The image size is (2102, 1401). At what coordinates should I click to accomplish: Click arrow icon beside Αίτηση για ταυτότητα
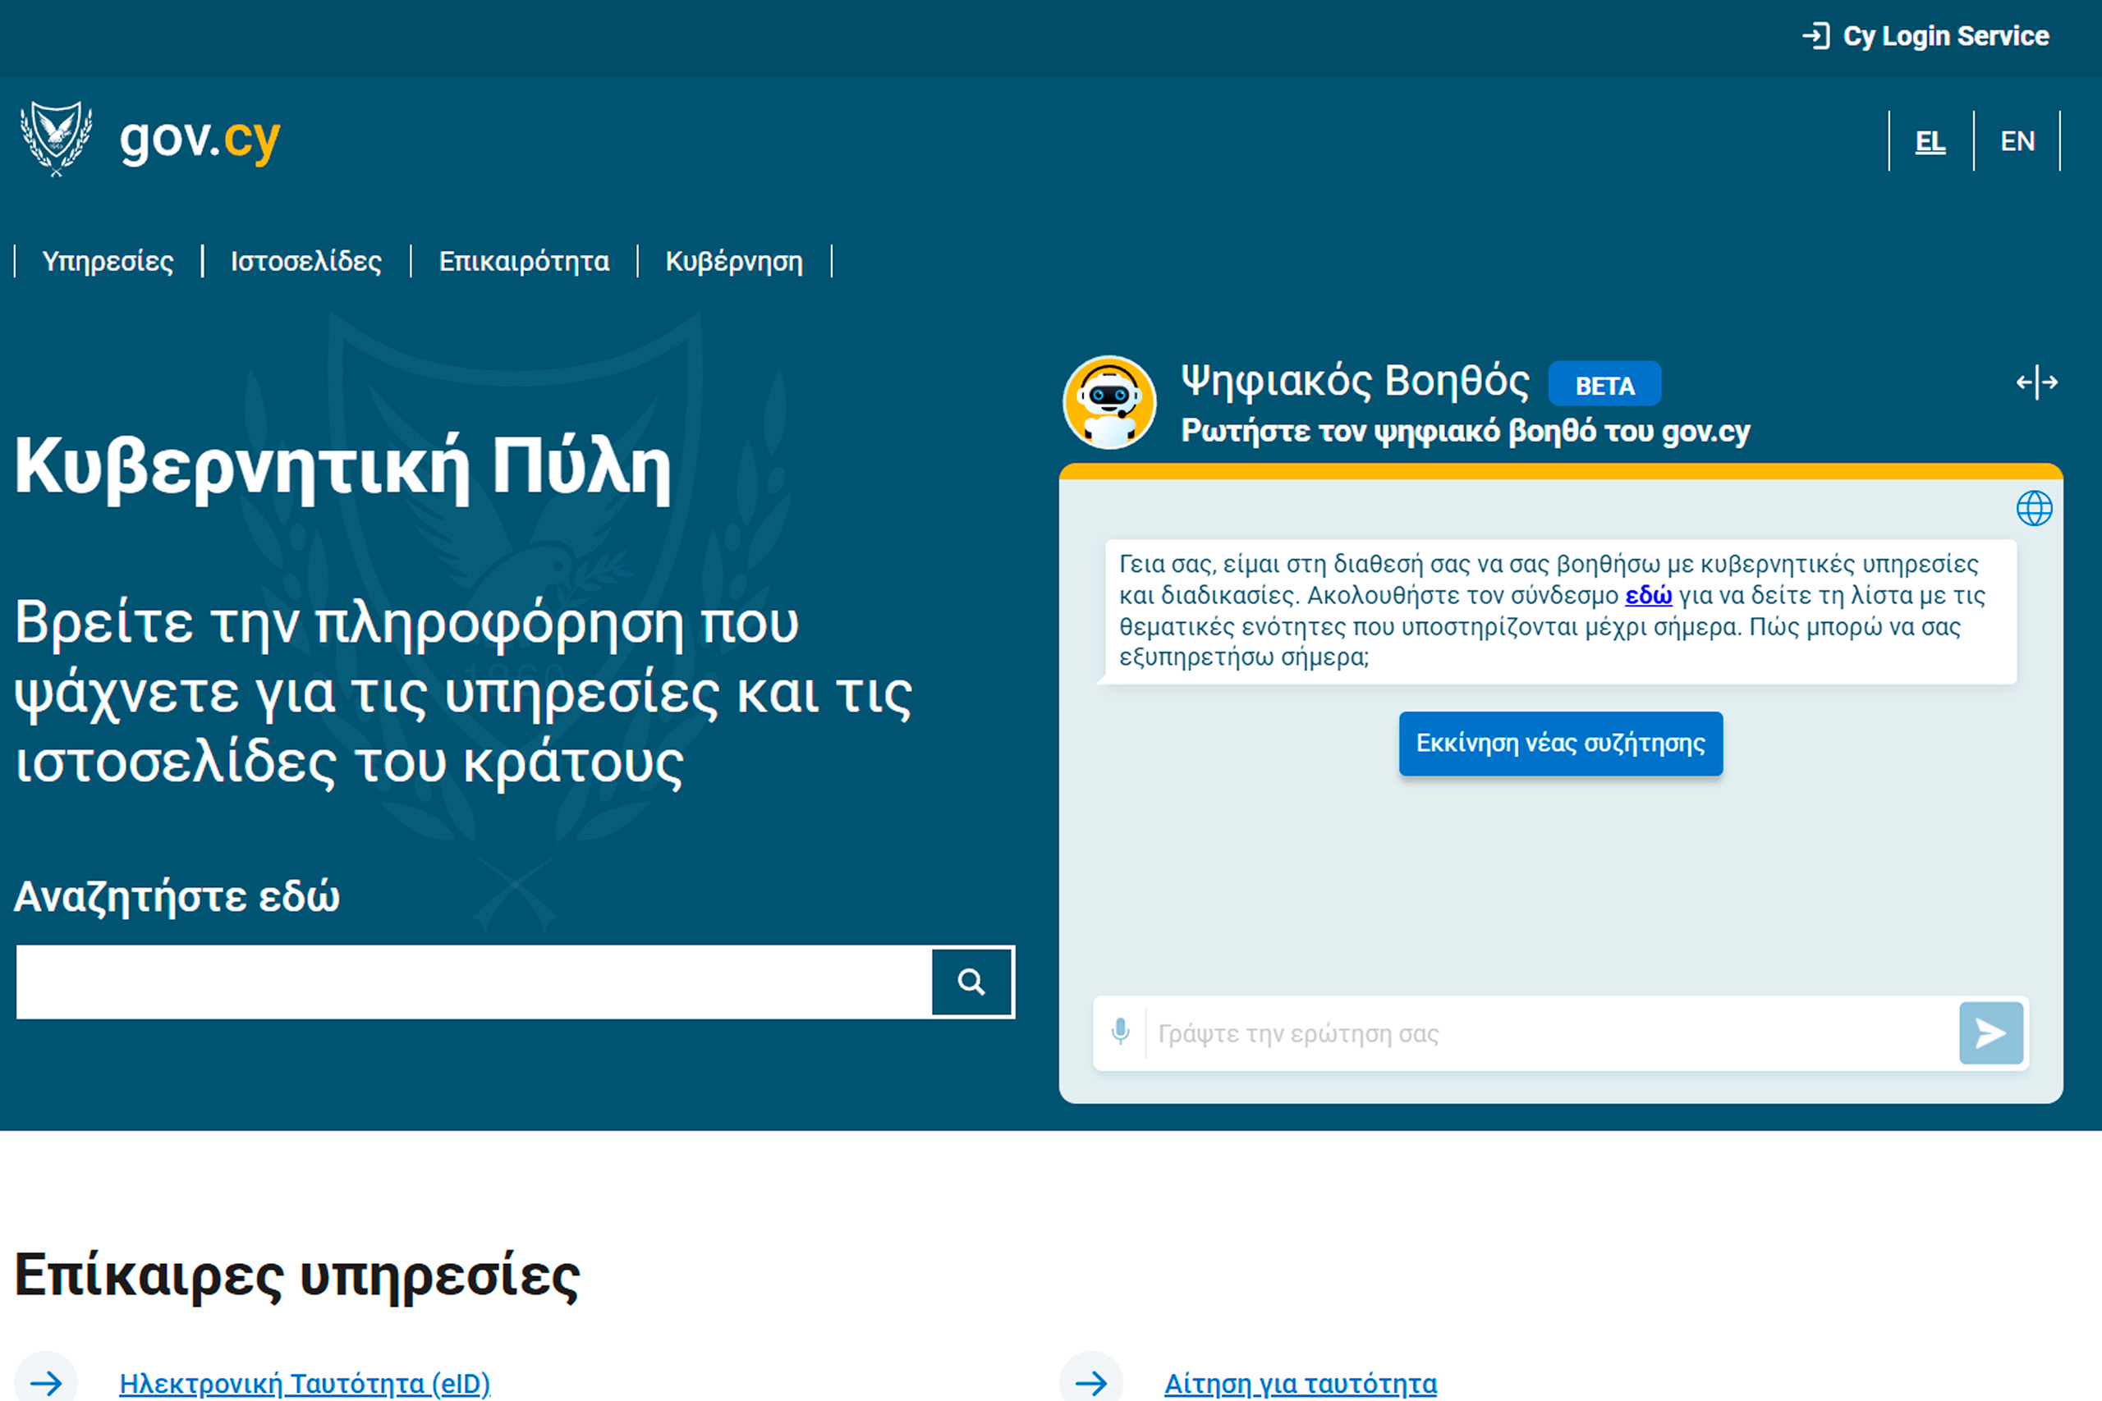coord(1091,1382)
